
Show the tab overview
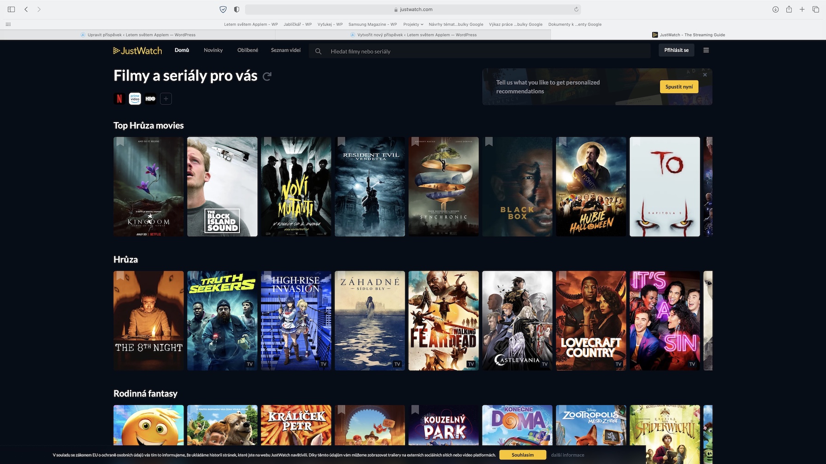[x=815, y=9]
